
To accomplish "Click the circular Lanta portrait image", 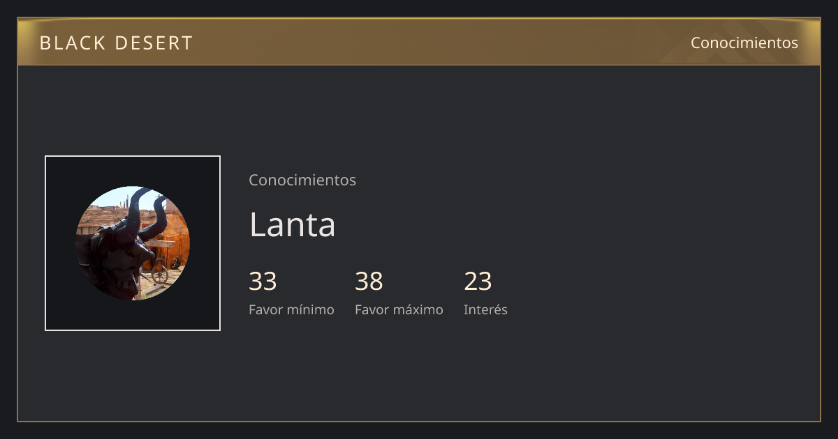I will [133, 243].
